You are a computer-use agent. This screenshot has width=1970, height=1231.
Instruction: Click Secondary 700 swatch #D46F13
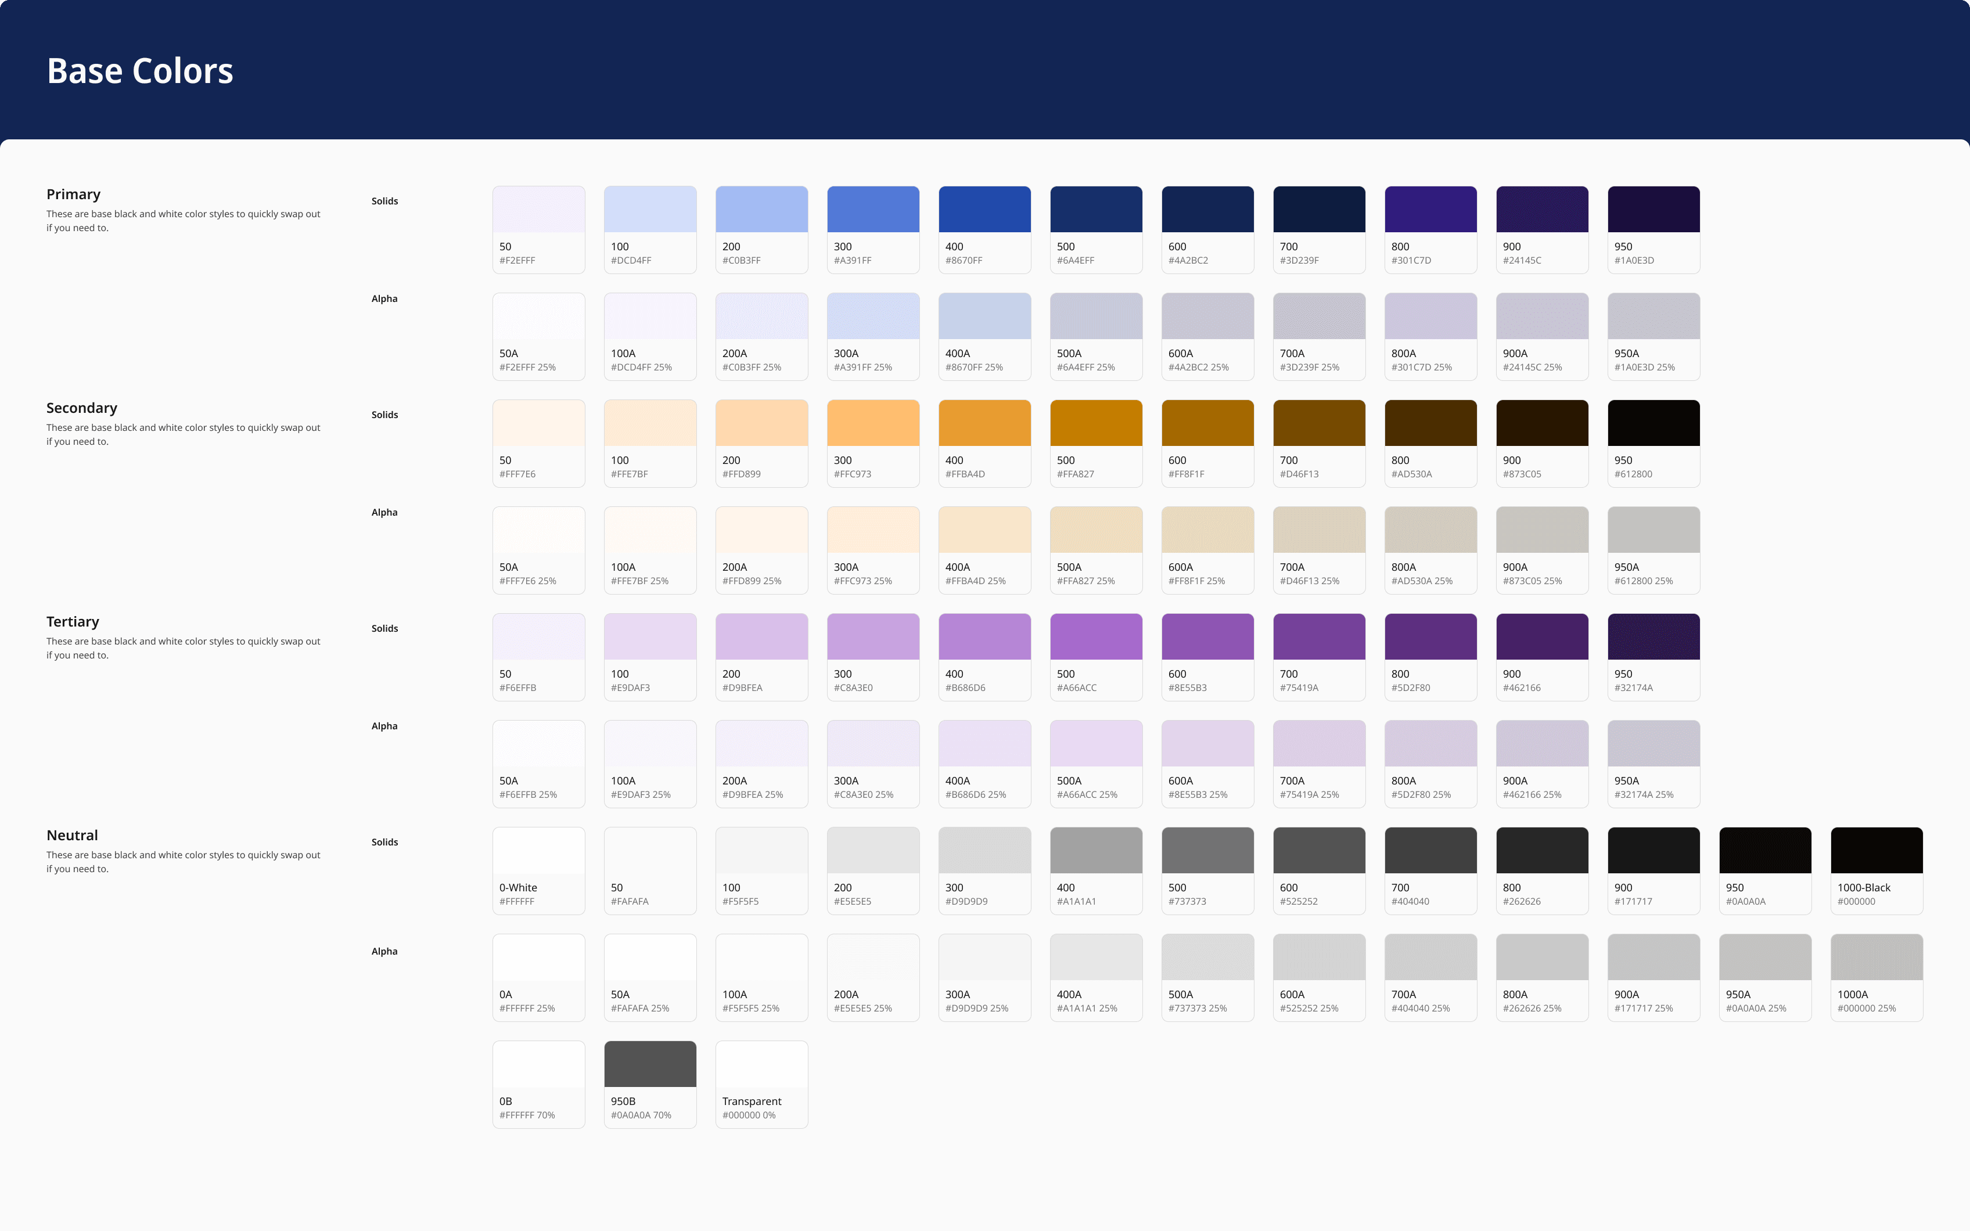[1319, 443]
